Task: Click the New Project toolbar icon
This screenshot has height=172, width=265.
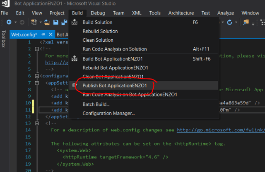Action: click(x=34, y=22)
